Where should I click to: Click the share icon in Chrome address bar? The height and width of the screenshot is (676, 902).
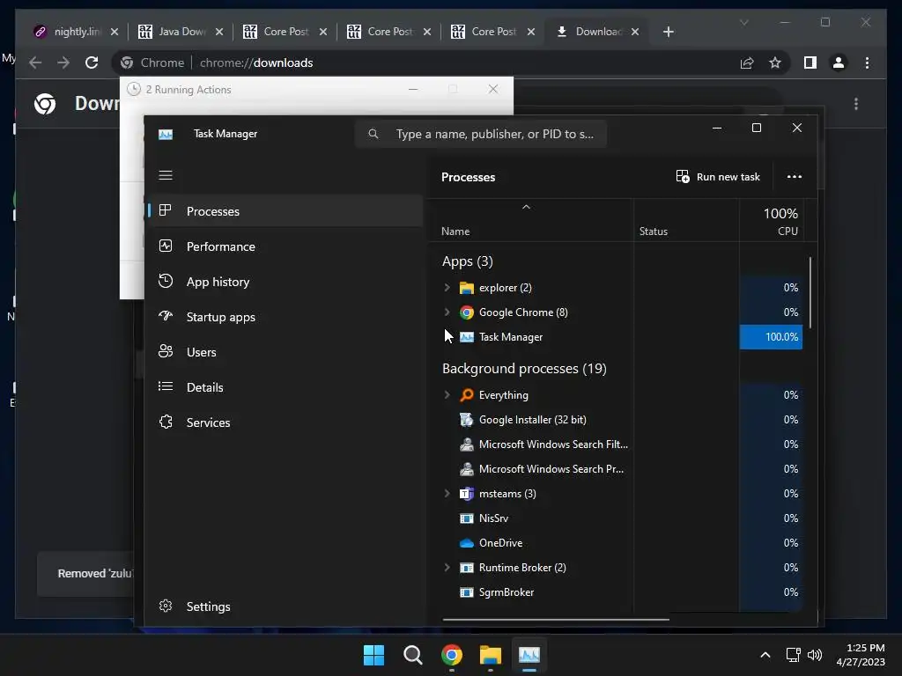pyautogui.click(x=747, y=62)
